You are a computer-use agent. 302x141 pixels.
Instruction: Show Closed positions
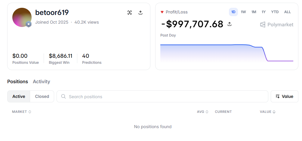tap(42, 96)
